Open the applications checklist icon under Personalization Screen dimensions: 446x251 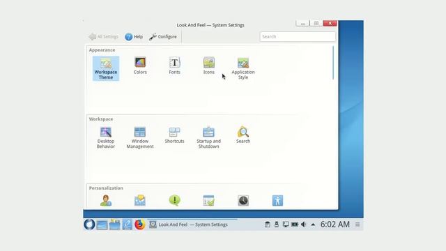point(208,200)
